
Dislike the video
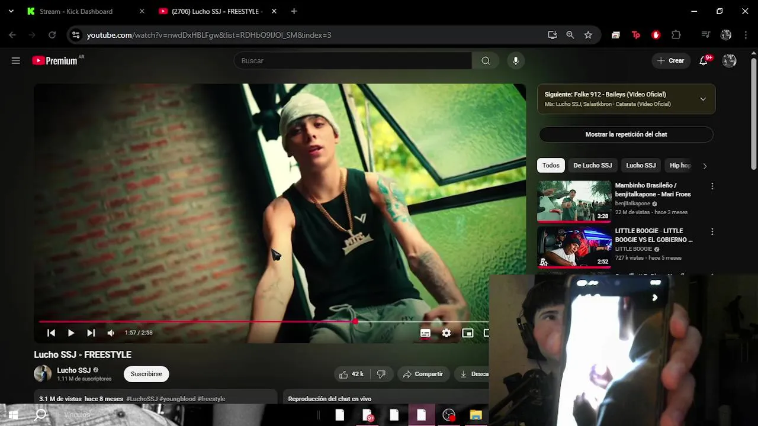381,374
